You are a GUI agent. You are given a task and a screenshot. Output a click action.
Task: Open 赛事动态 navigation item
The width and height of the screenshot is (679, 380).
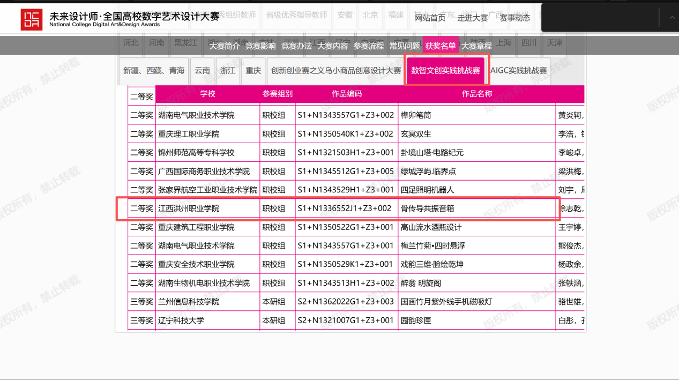514,18
